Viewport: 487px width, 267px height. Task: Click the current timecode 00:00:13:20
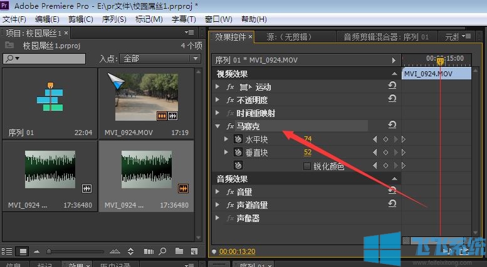coord(237,252)
